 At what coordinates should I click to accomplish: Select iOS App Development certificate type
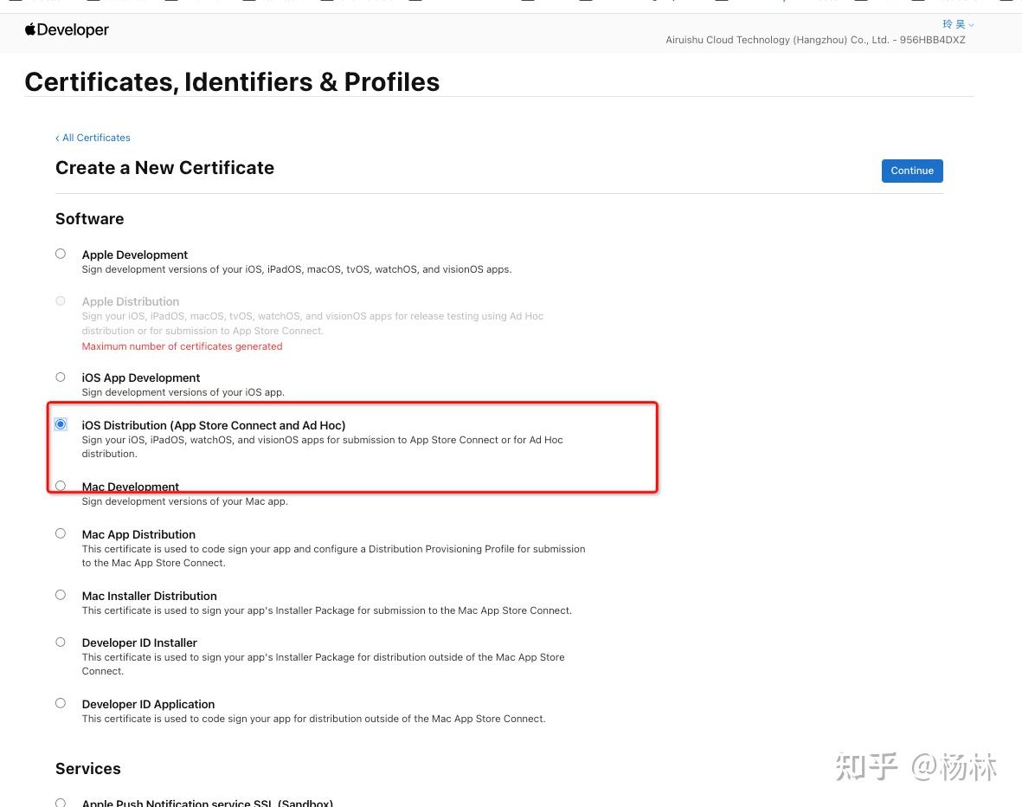(x=60, y=377)
